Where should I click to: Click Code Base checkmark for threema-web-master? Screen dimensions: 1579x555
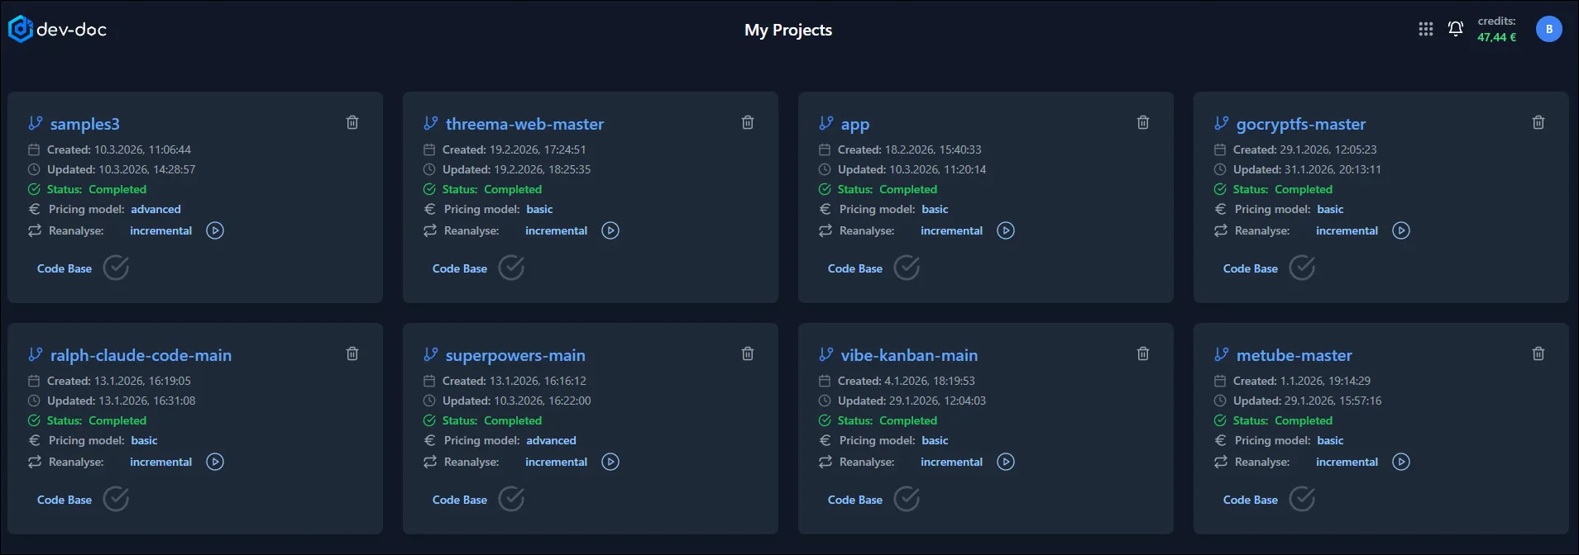[511, 268]
